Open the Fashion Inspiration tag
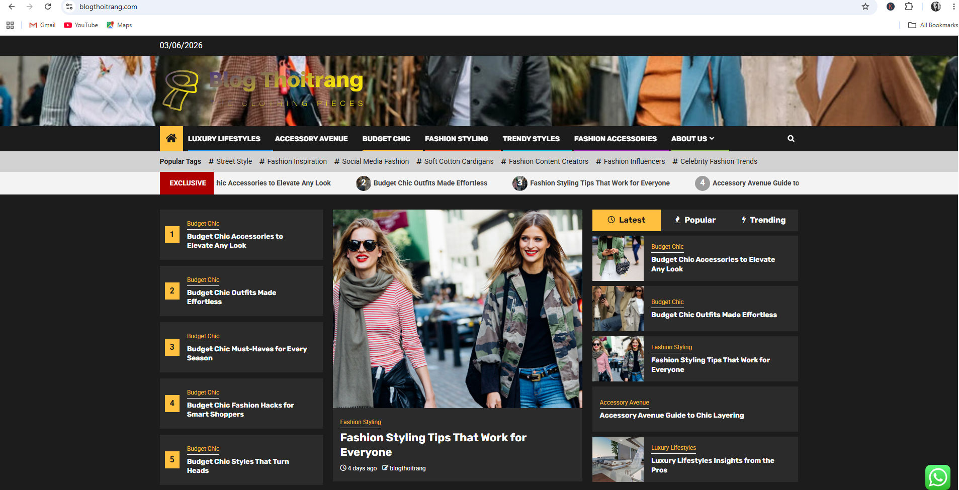Screen dimensions: 959x490 293,161
